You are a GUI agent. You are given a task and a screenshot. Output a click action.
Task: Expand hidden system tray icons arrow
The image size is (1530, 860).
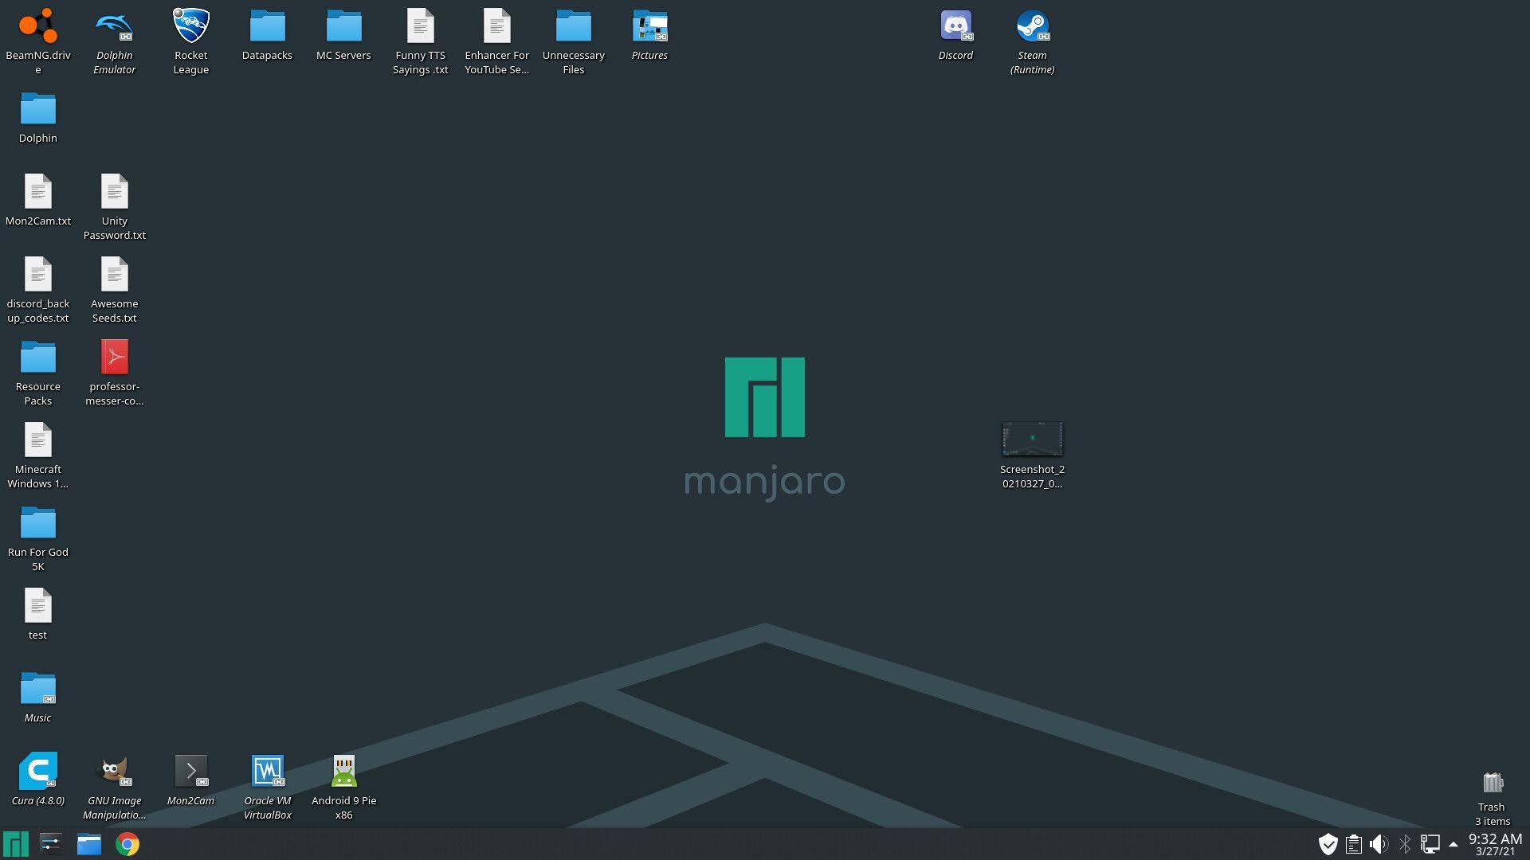(1453, 844)
